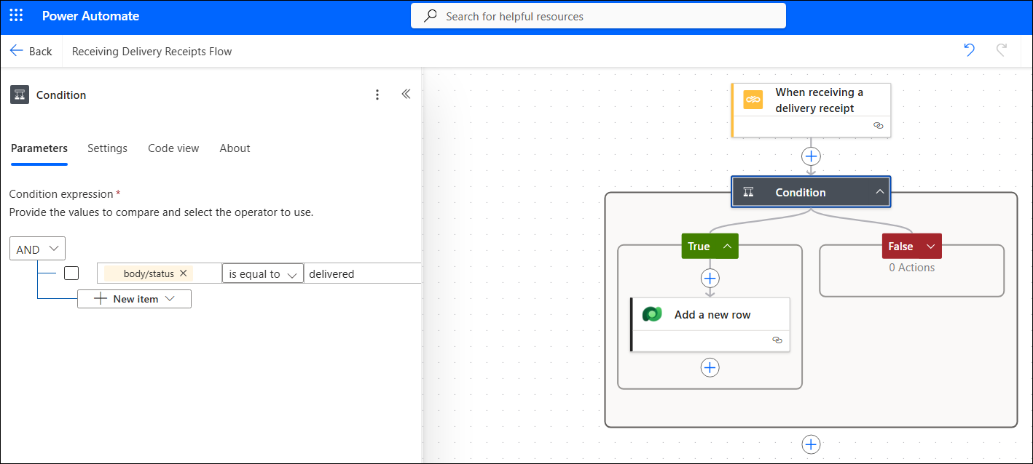This screenshot has height=464, width=1033.
Task: Collapse the Condition node on canvas
Action: click(x=880, y=192)
